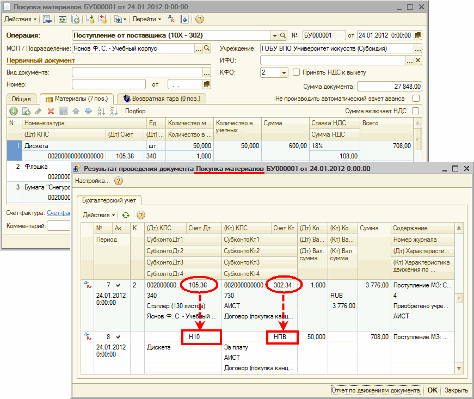Viewport: 474px width, 399px height.
Task: Enable 'Принять НДС к вычету' checkbox
Action: [297, 72]
